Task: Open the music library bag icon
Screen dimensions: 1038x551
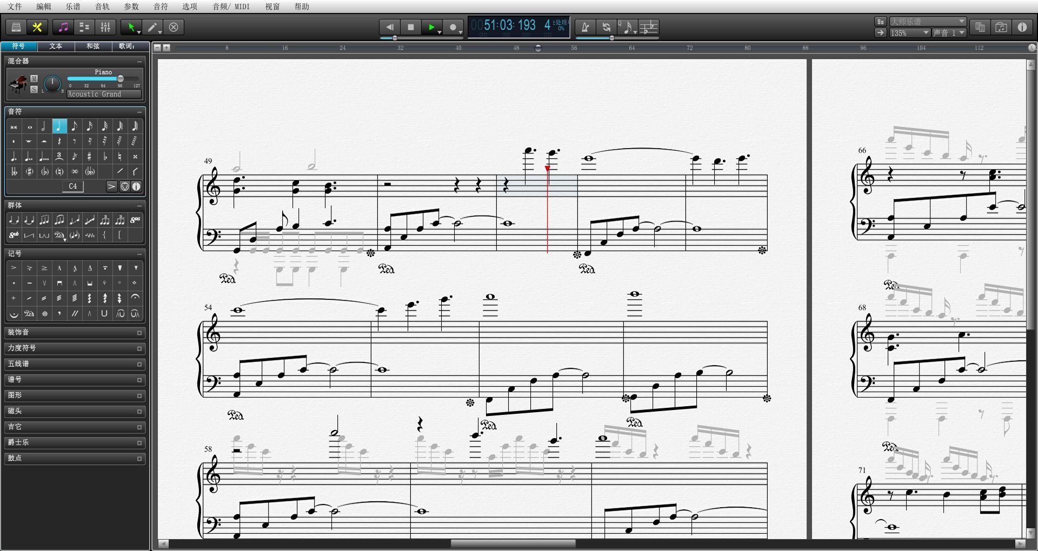Action: click(1001, 27)
